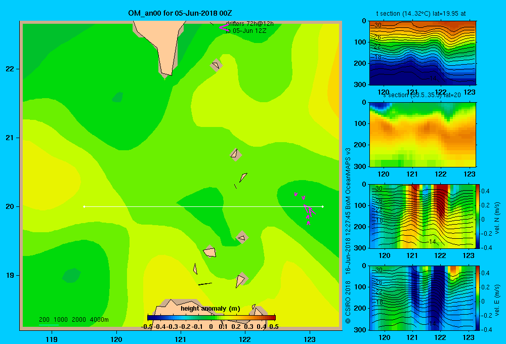The width and height of the screenshot is (506, 344).
Task: Open the salinity section panel
Action: click(423, 135)
